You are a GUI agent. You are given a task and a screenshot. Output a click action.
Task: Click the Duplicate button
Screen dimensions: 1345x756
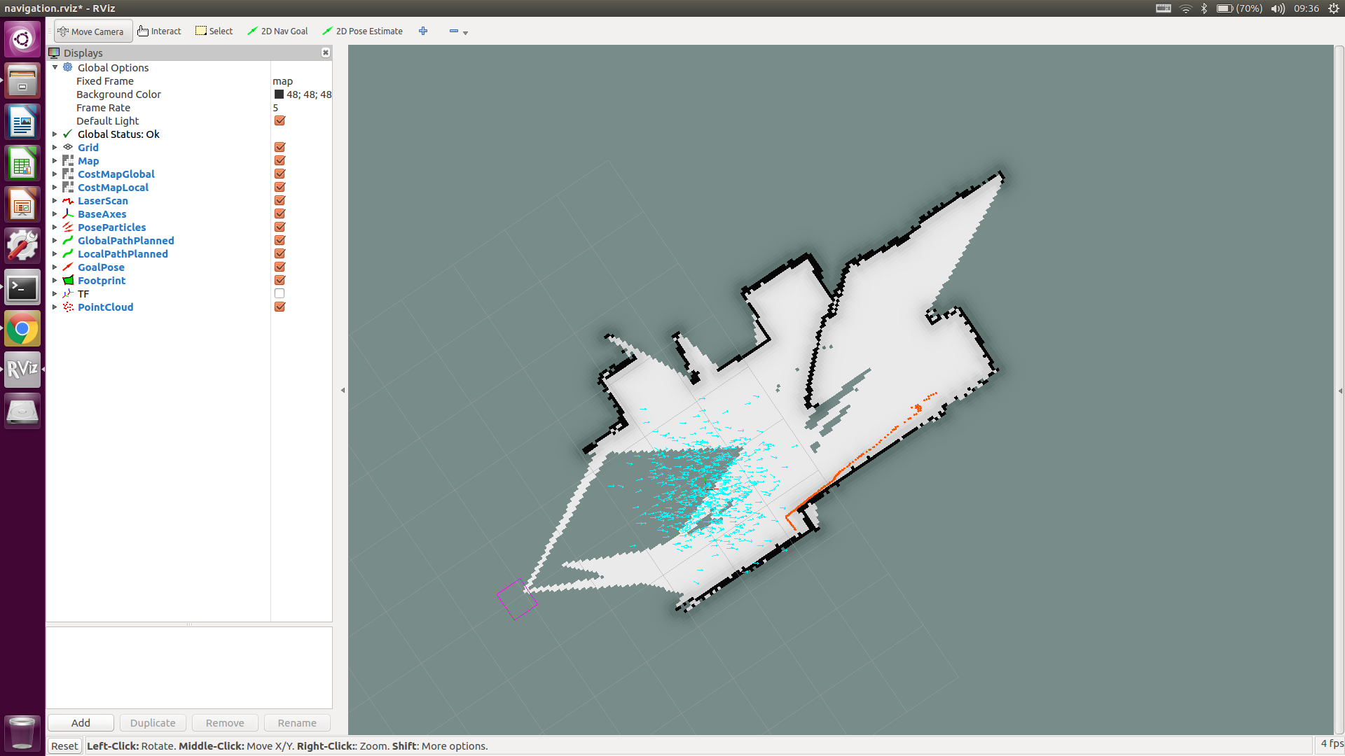[153, 722]
